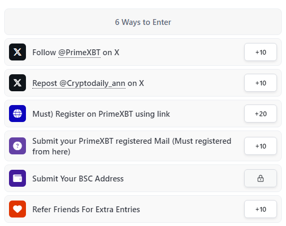Click the X logo icon beside Follow @PrimeXBT
The height and width of the screenshot is (226, 286).
click(x=17, y=52)
